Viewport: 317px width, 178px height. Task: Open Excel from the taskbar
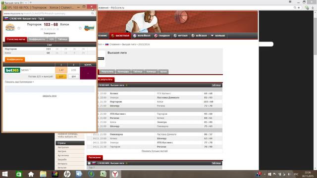[103, 174]
